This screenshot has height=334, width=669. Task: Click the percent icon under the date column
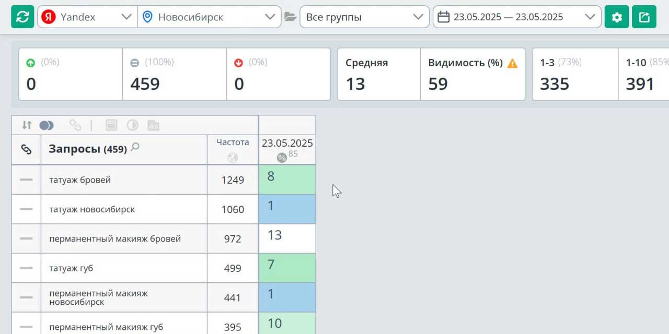282,158
